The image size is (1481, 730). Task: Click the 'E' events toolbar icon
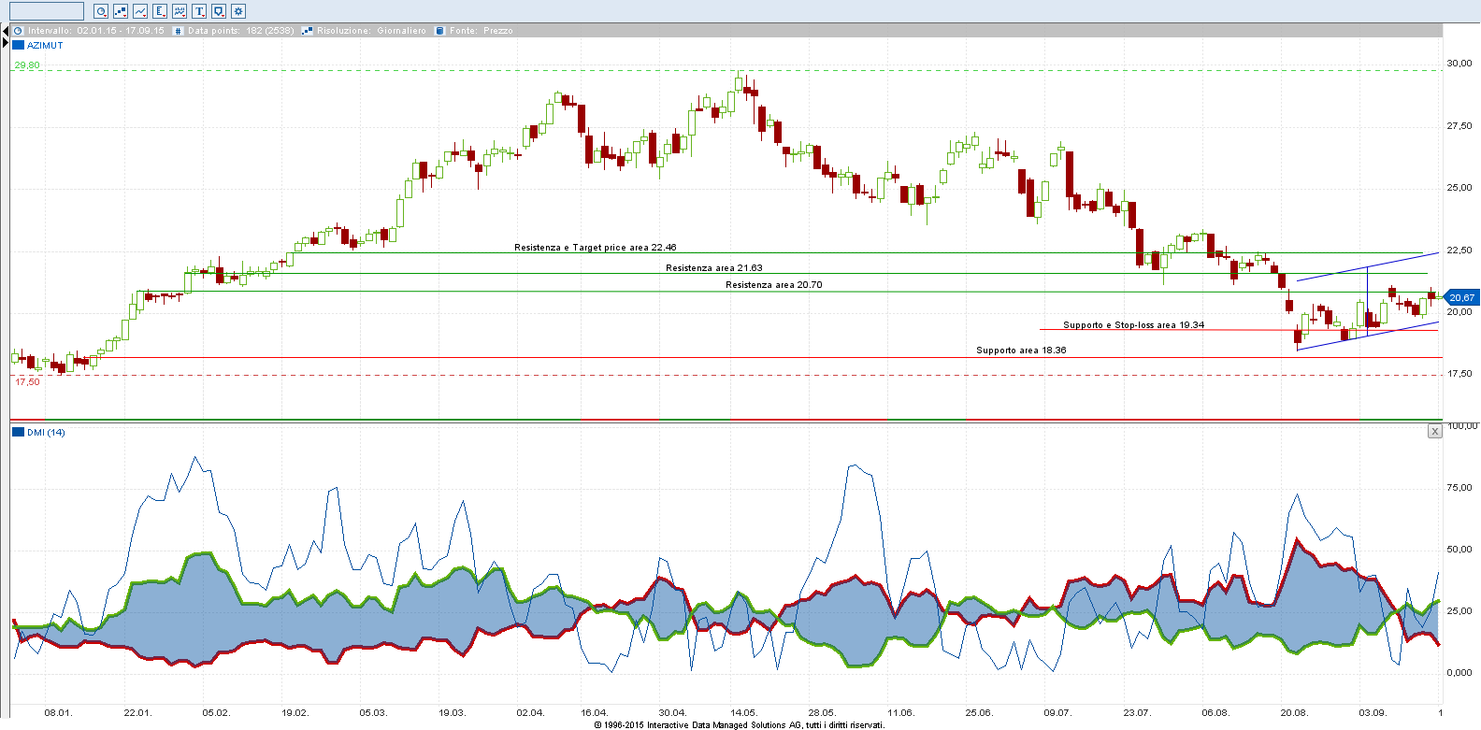[x=160, y=11]
